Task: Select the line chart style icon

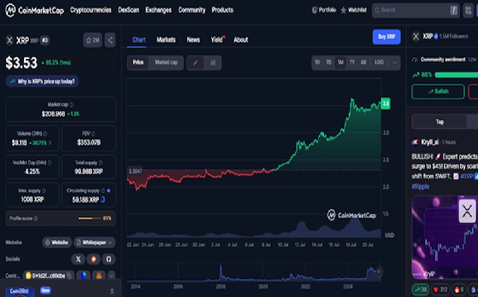Action: pyautogui.click(x=195, y=63)
